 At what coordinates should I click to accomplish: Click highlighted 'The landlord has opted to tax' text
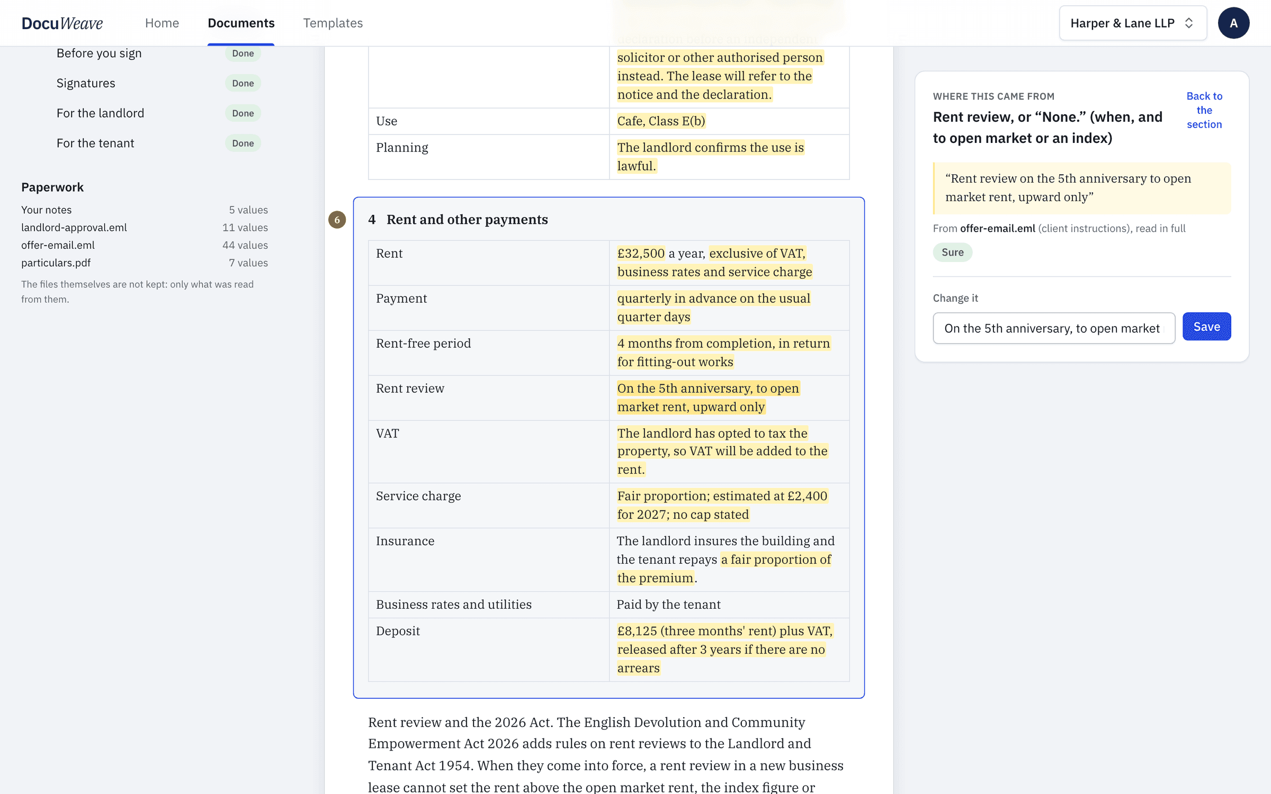(x=722, y=452)
